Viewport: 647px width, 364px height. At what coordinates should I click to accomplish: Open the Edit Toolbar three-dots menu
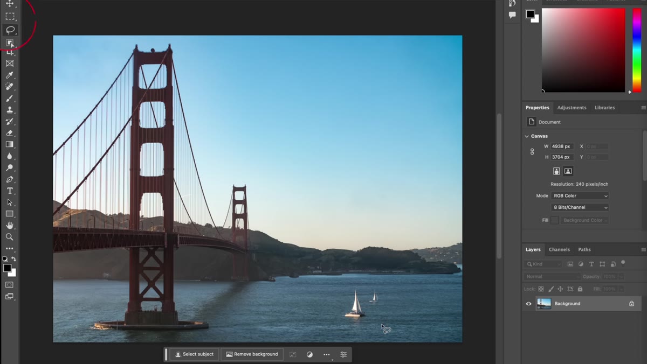coord(10,249)
